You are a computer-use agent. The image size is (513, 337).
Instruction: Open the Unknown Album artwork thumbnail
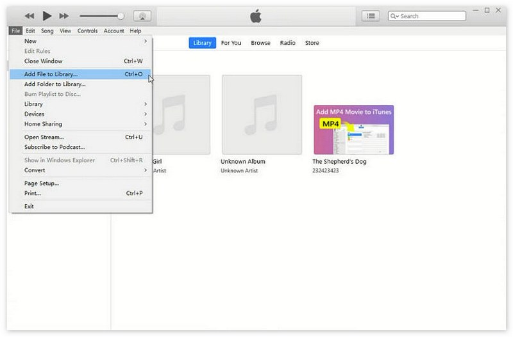262,114
